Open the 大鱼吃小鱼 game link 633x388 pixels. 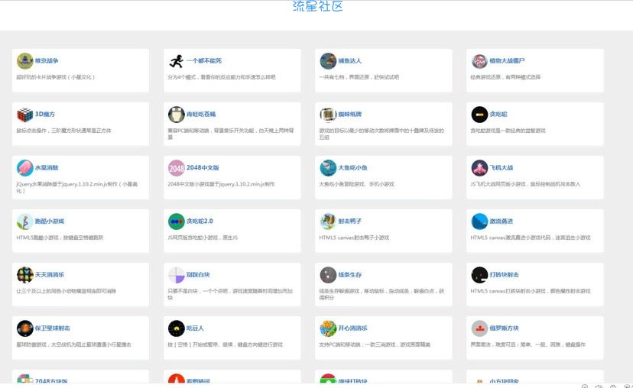(x=353, y=168)
